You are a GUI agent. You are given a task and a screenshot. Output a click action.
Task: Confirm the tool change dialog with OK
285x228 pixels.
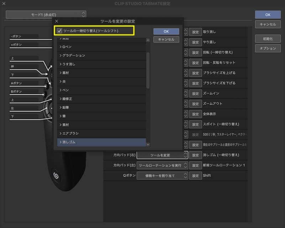pos(166,31)
